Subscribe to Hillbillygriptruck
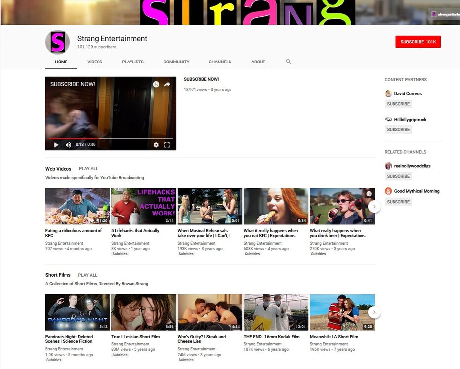460x369 pixels. pos(398,129)
